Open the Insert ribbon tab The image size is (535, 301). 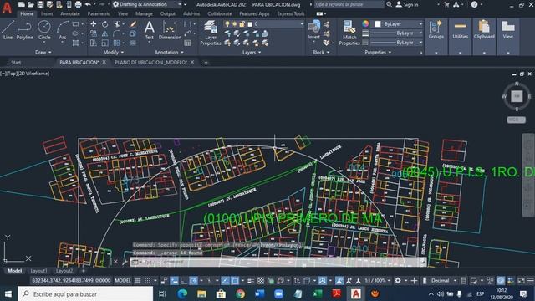[x=47, y=13]
